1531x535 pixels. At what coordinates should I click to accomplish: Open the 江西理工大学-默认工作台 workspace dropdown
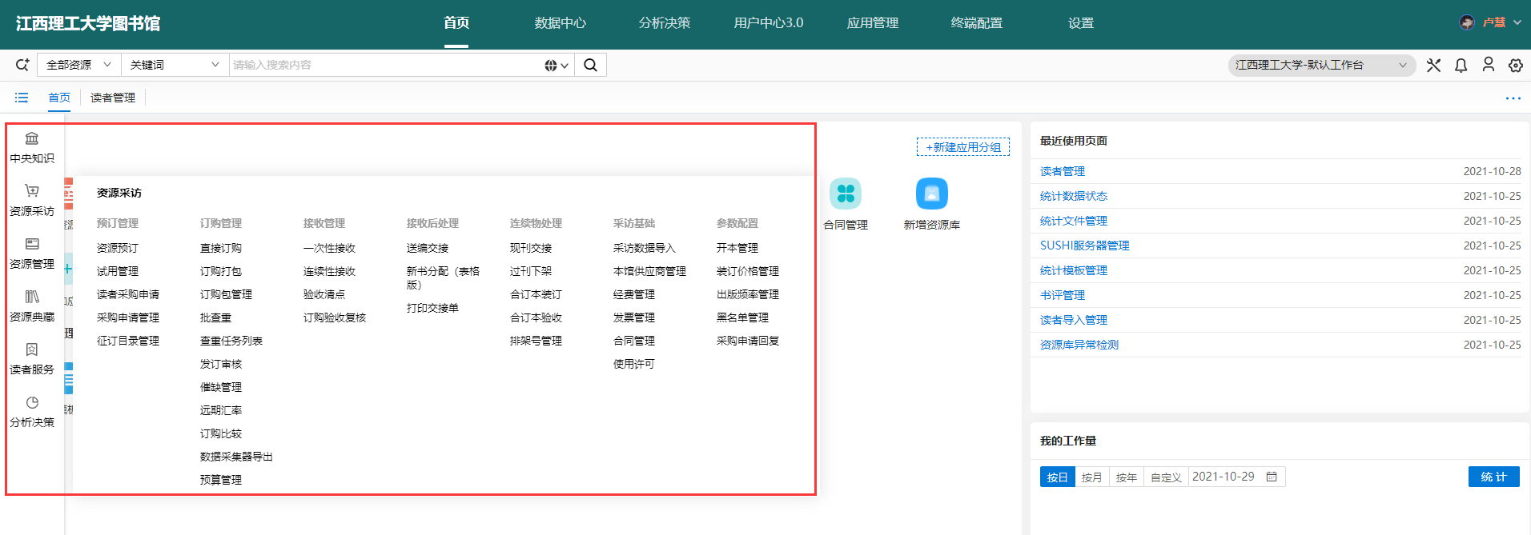coord(1320,66)
